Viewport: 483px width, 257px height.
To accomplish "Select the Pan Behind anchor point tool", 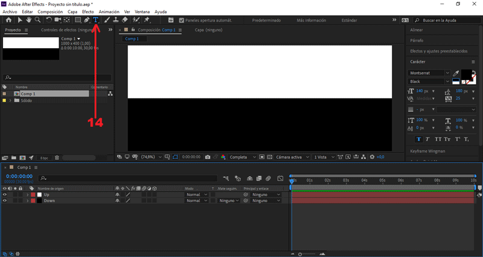I will click(66, 20).
